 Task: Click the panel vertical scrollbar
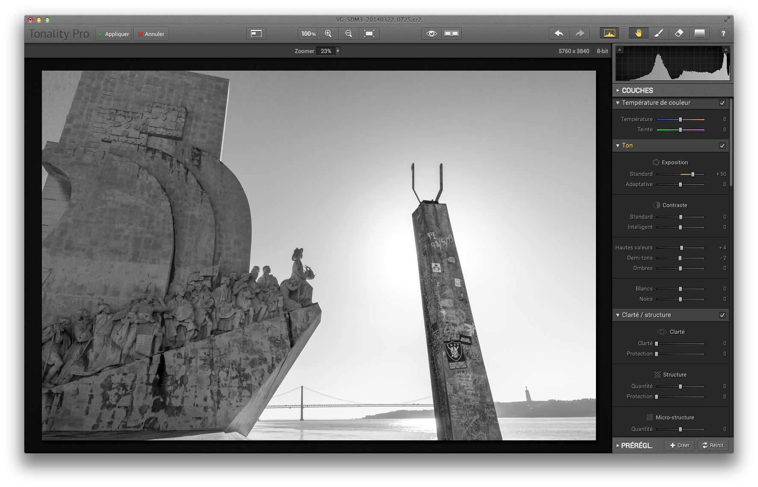pos(731,142)
